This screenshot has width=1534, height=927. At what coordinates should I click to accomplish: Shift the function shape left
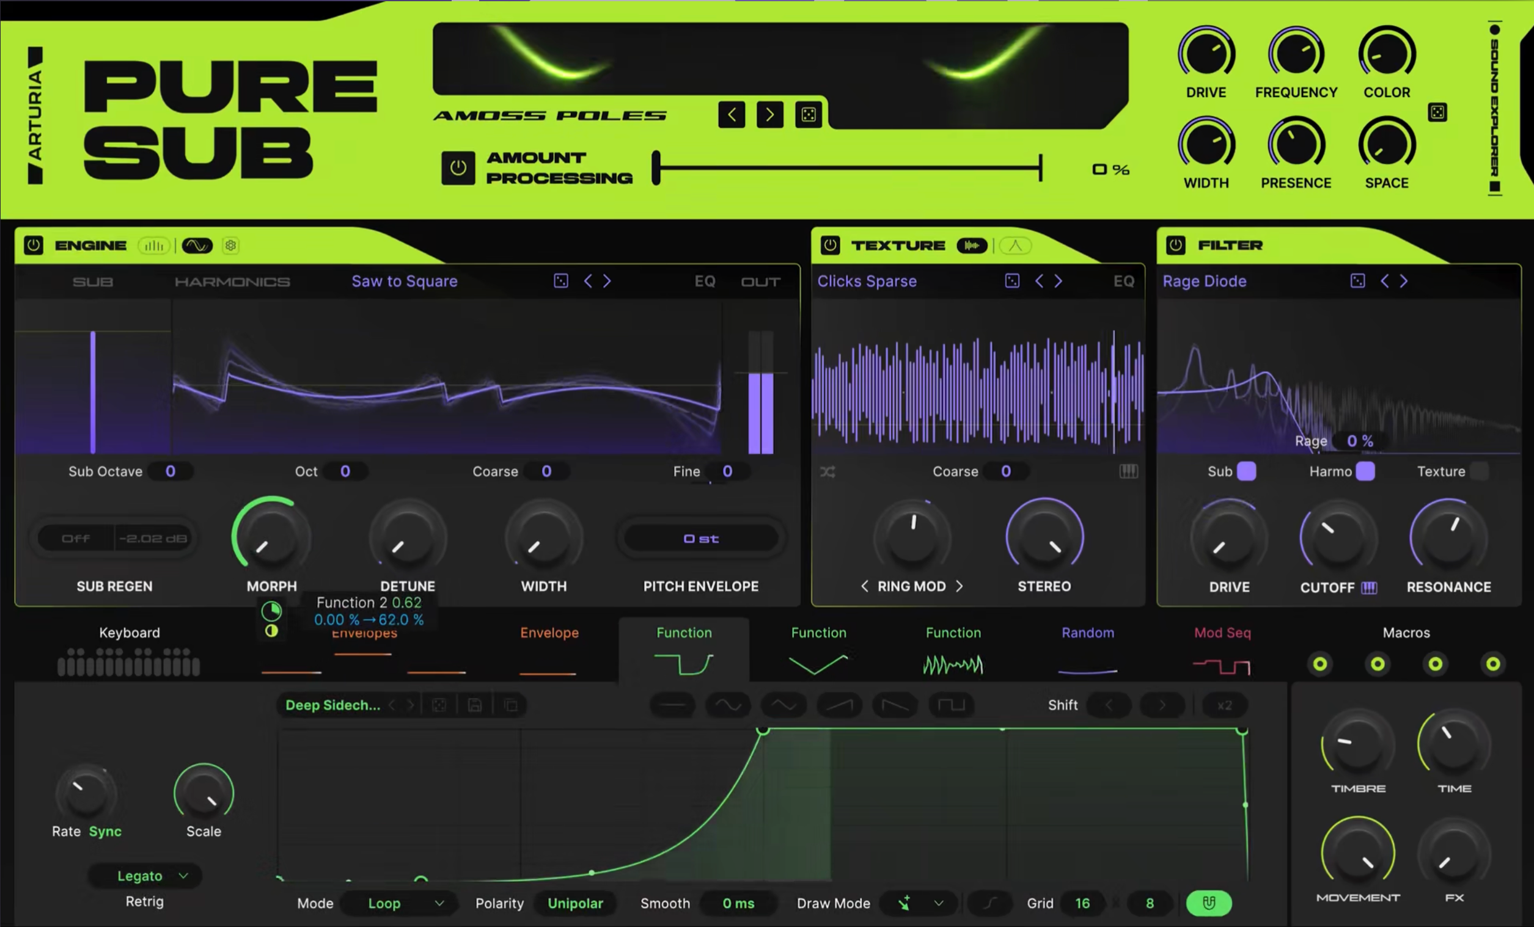pos(1109,705)
